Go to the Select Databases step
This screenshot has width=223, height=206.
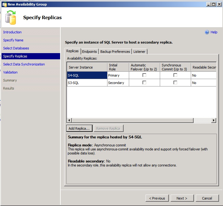click(x=16, y=48)
